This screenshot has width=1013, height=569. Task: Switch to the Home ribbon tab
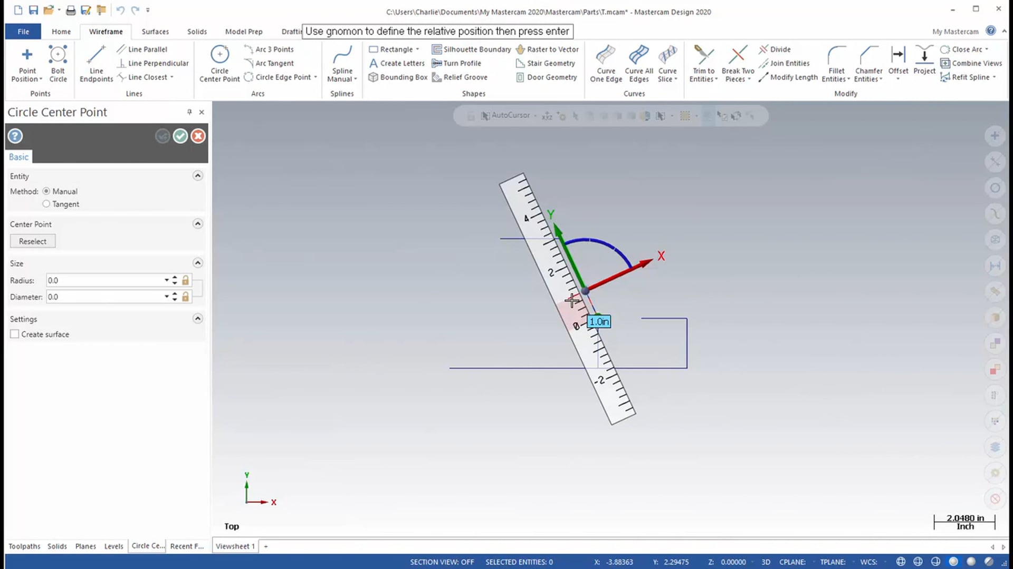pos(61,32)
